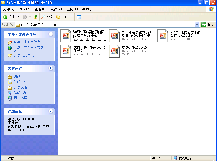The width and height of the screenshot is (217, 161).
Task: Click 共享此文件夹 link
Action: click(x=24, y=55)
